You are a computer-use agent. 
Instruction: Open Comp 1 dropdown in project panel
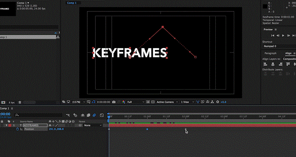coord(23,3)
